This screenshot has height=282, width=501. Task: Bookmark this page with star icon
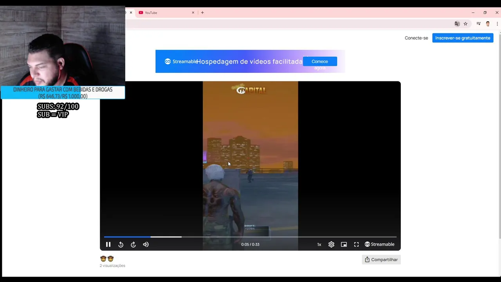click(x=465, y=24)
